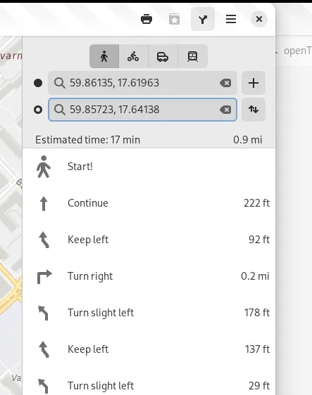The width and height of the screenshot is (312, 395).
Task: Click in the starting point search field
Action: (x=142, y=83)
